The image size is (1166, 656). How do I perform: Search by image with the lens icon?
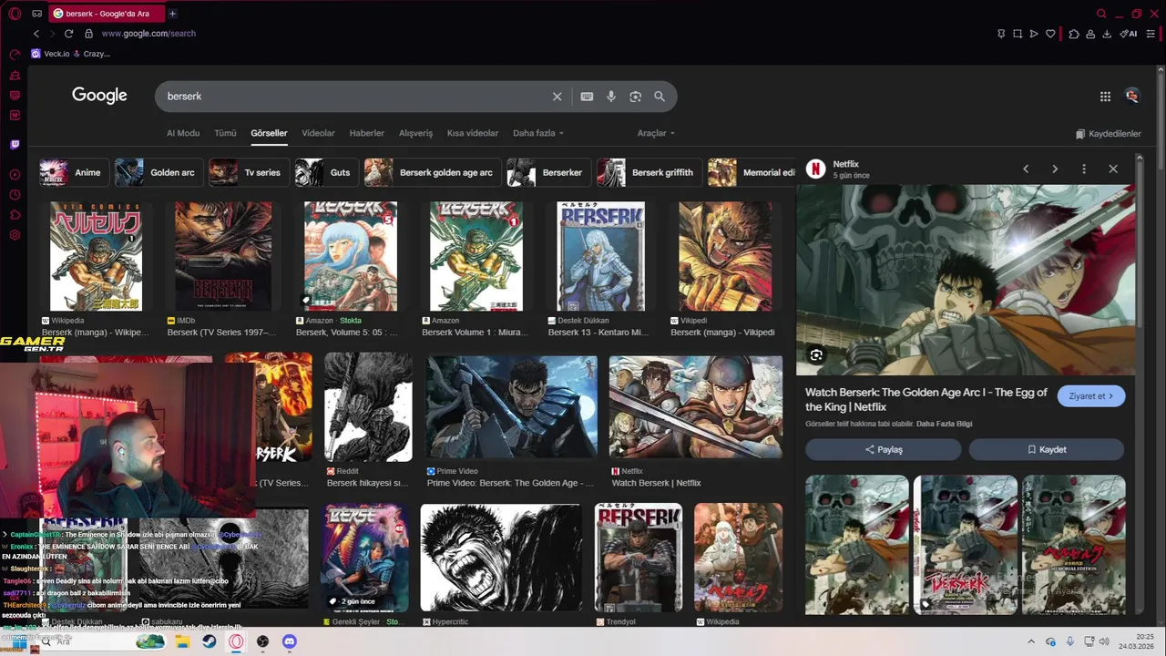tap(636, 97)
